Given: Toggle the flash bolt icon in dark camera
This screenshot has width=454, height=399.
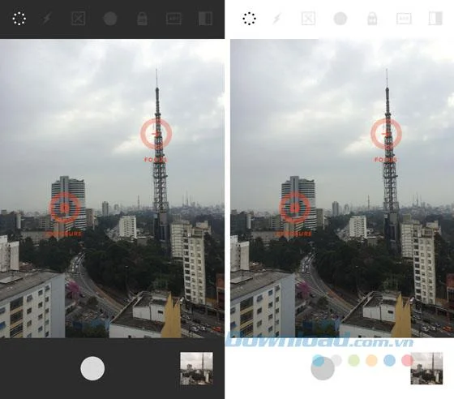Looking at the screenshot, I should 46,19.
